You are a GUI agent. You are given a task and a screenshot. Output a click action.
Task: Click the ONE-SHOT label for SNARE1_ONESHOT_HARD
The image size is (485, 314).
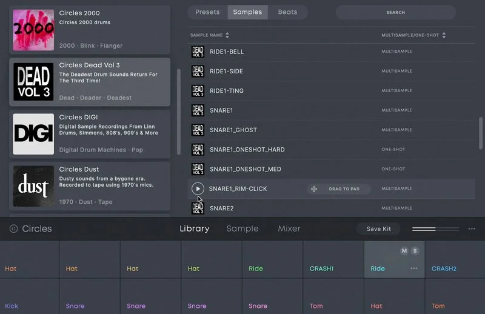click(x=393, y=149)
